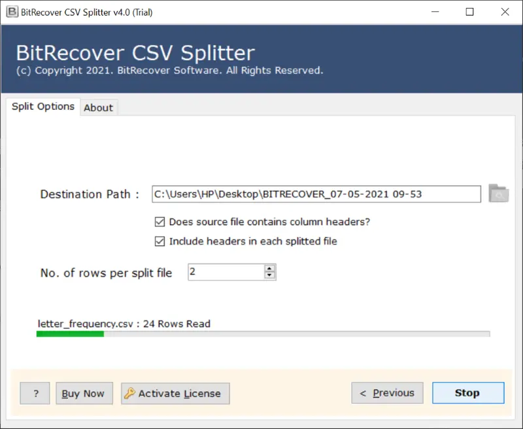Click the key icon on Activate License
523x429 pixels.
coord(129,393)
